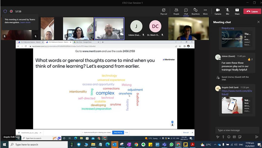Image resolution: width=262 pixels, height=148 pixels.
Task: Open the menti.com link in chat
Action: pyautogui.click(x=237, y=93)
